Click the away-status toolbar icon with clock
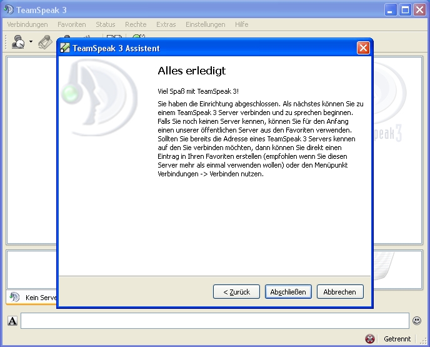The image size is (430, 347). (x=18, y=42)
